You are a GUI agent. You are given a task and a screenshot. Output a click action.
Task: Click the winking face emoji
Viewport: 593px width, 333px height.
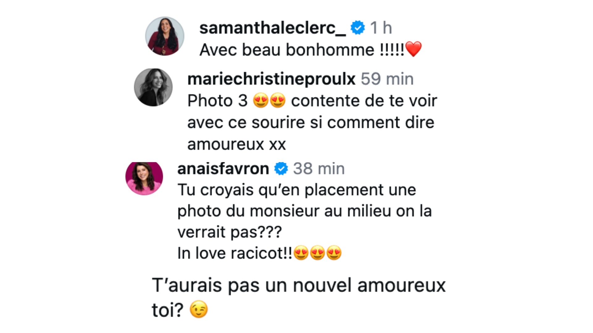pyautogui.click(x=199, y=310)
